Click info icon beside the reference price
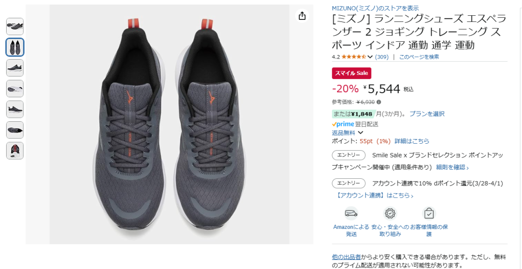This screenshot has width=522, height=269. (x=379, y=102)
